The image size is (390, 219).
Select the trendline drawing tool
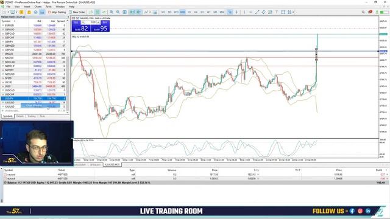click(x=257, y=12)
